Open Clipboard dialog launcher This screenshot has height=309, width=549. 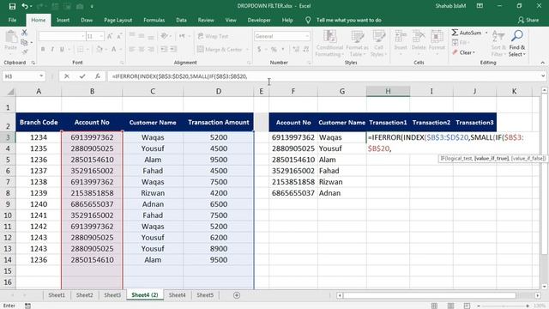(33, 63)
